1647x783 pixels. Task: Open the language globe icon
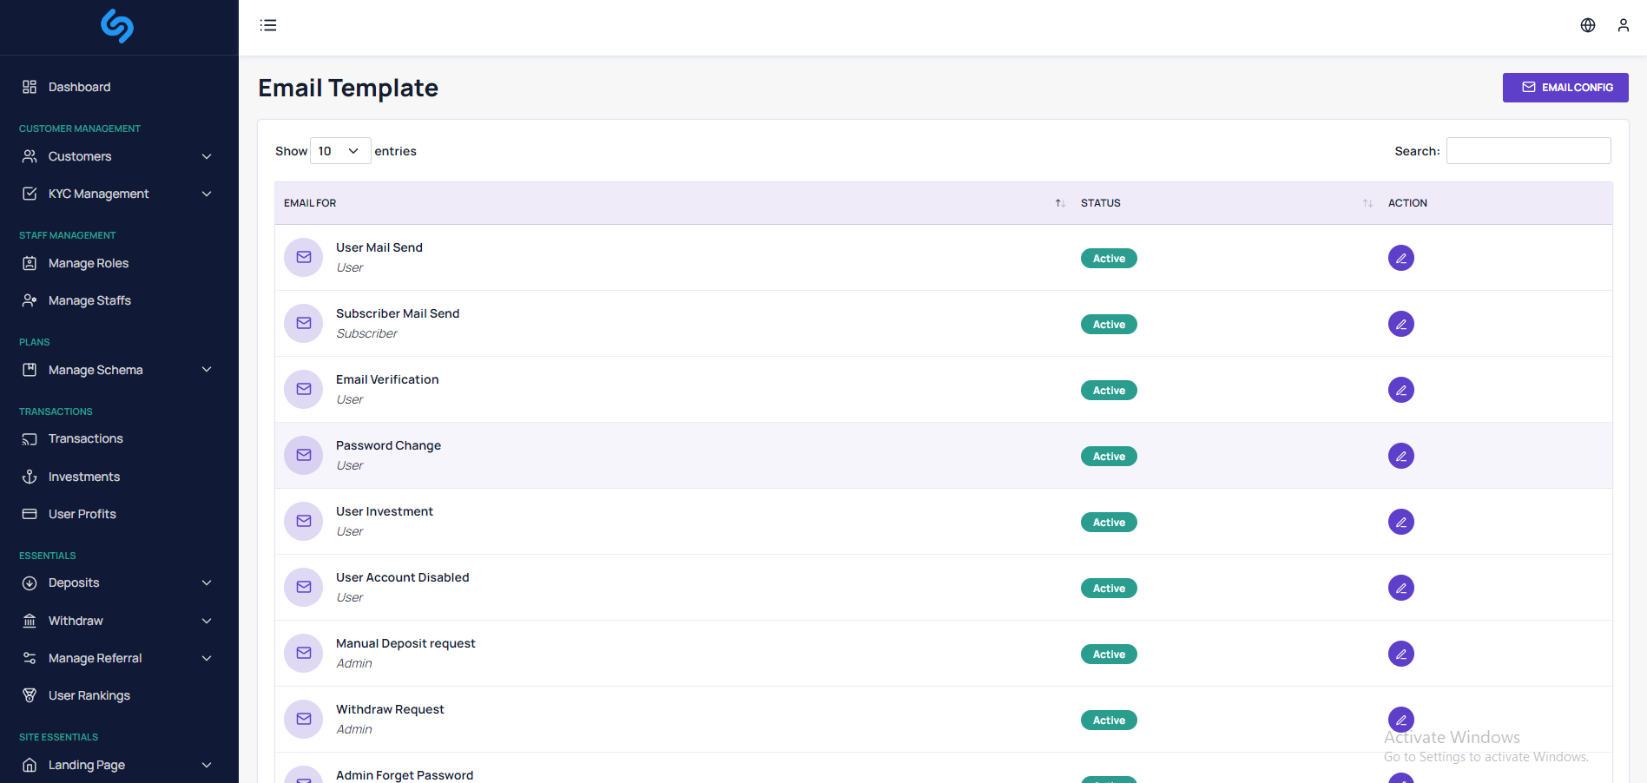point(1587,25)
